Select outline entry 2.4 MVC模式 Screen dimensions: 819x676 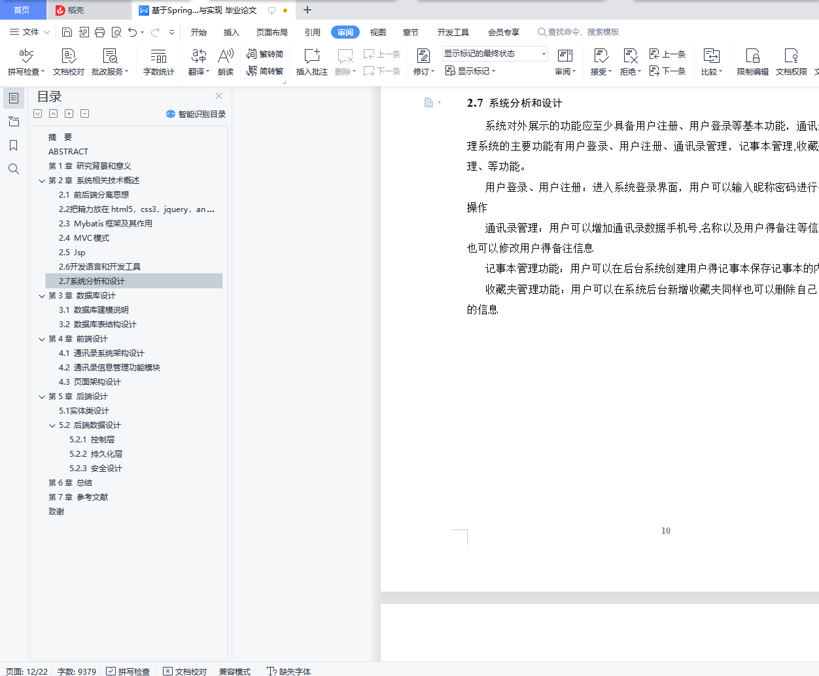(x=84, y=238)
